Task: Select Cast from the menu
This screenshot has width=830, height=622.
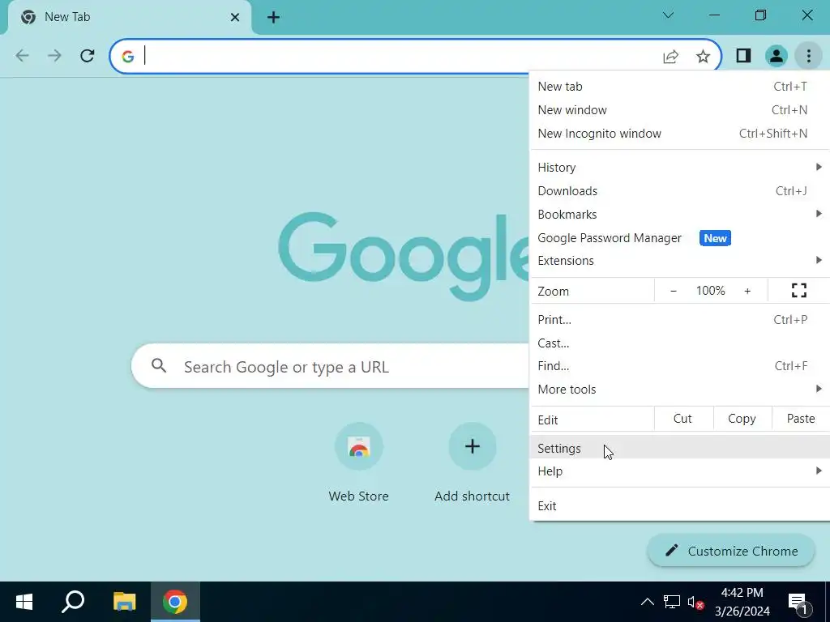Action: point(680,343)
